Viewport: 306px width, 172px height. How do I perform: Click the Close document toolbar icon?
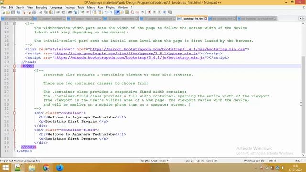24,12
